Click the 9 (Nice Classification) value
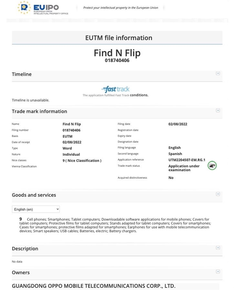This screenshot has width=234, height=290. pyautogui.click(x=82, y=160)
